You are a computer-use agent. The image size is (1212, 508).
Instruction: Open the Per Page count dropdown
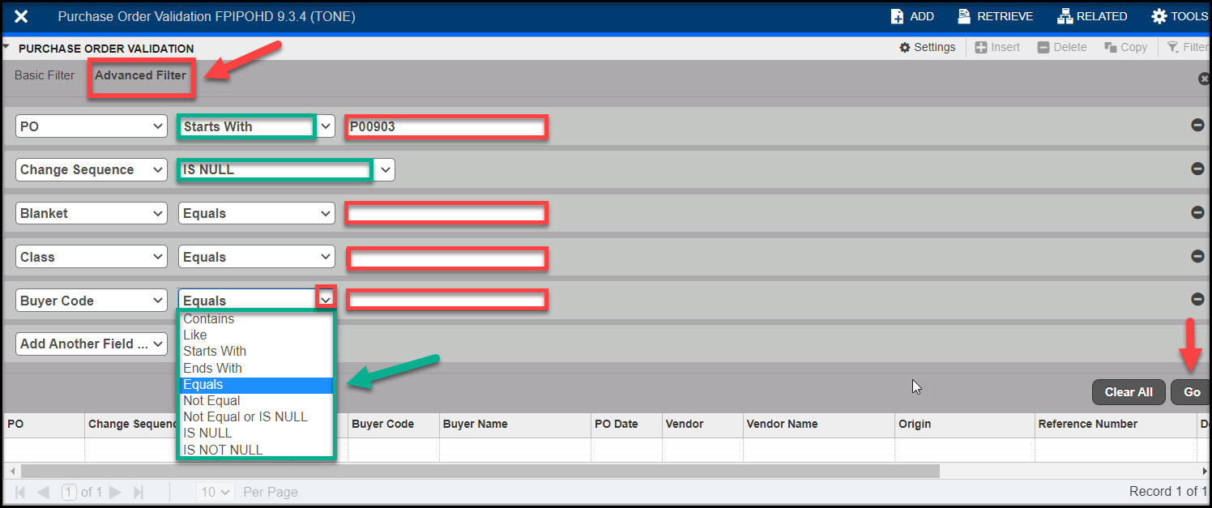click(216, 492)
